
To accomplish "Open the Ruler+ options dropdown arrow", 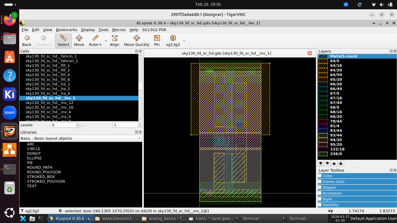I will [x=106, y=41].
